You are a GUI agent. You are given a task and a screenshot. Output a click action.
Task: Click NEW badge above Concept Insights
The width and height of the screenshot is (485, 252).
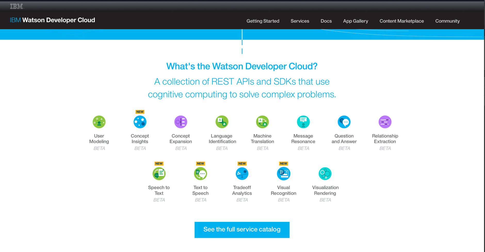tap(140, 112)
